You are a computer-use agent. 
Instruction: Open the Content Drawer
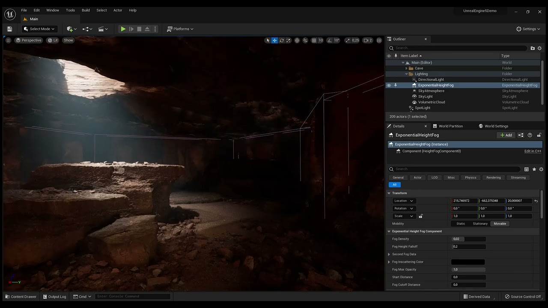tap(21, 296)
